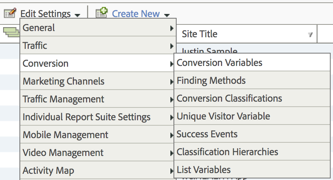Click the Edit Settings pencil icon
Image resolution: width=333 pixels, height=180 pixels.
click(10, 14)
